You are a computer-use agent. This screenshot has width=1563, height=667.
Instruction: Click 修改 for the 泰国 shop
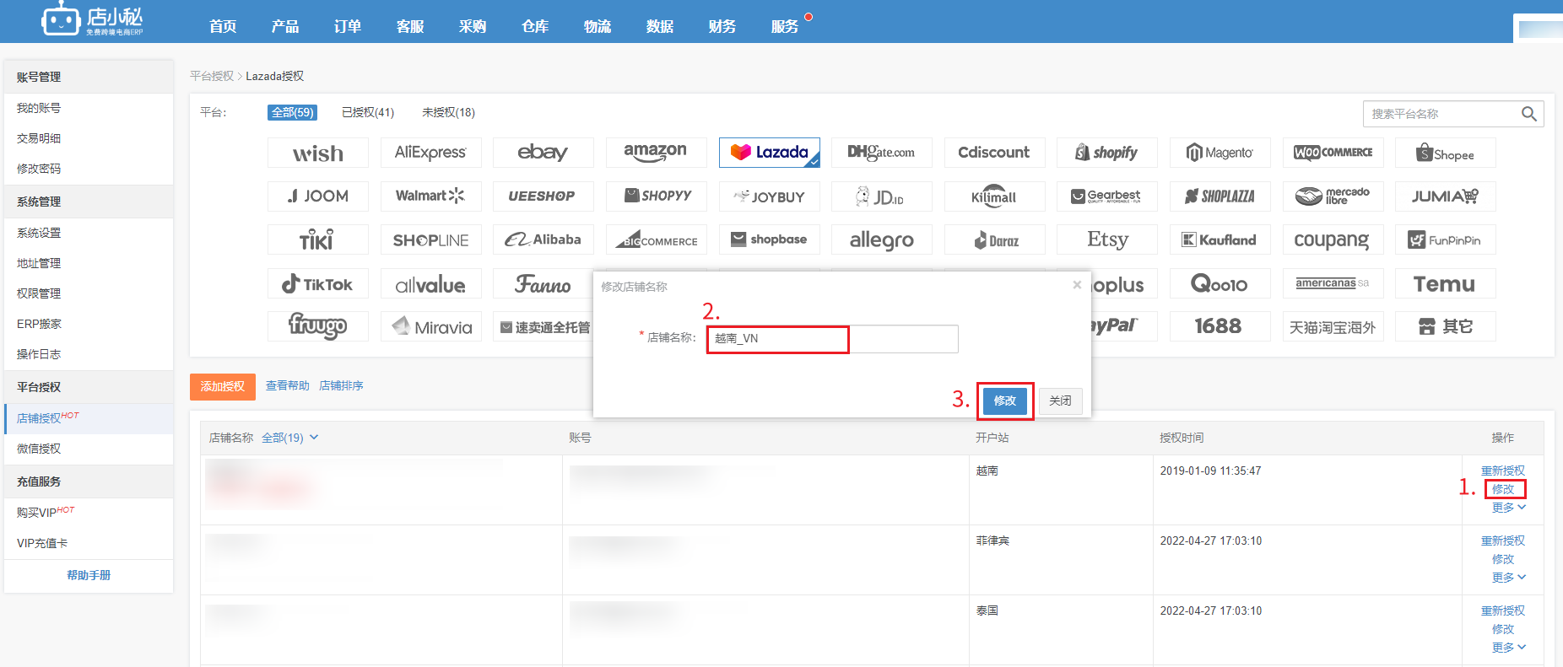(x=1503, y=629)
